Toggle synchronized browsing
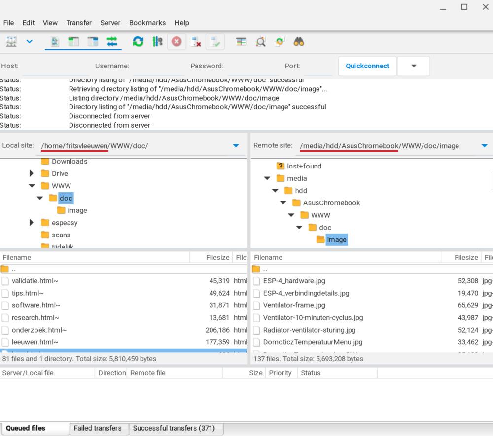The width and height of the screenshot is (493, 436). coord(280,42)
